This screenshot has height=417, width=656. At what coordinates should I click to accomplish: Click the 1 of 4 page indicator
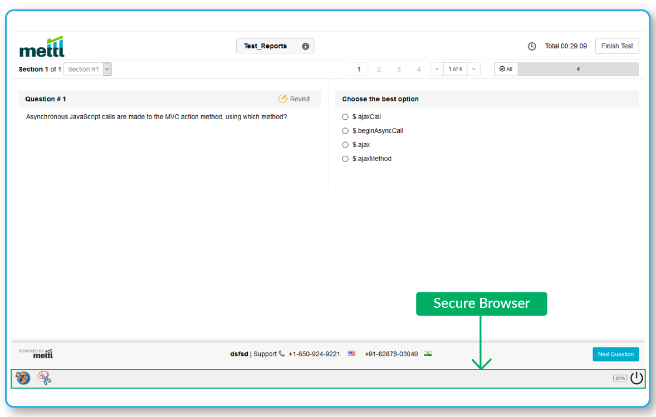455,68
